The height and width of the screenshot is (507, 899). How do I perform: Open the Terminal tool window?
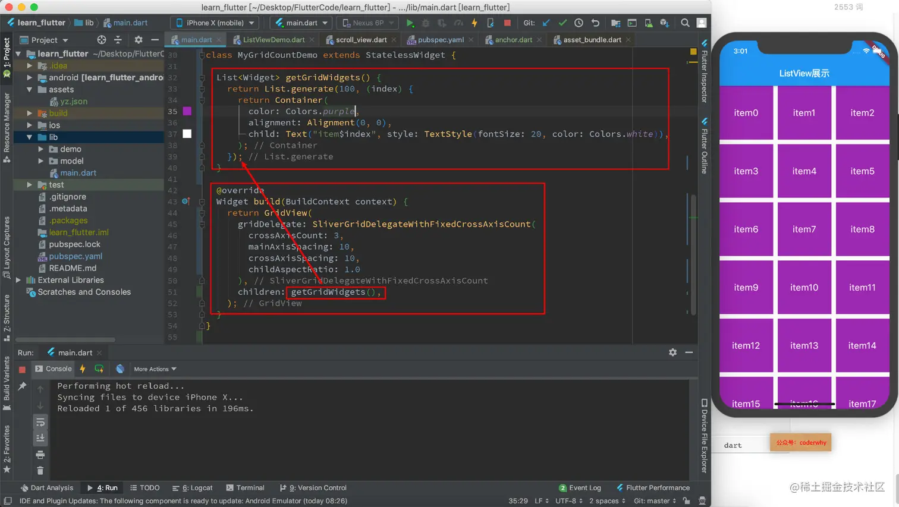(x=245, y=488)
